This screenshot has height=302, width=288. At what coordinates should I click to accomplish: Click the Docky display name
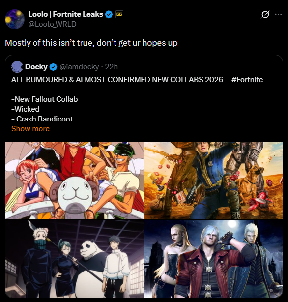(x=36, y=67)
